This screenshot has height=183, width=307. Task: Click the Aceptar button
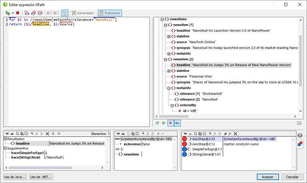point(267,177)
